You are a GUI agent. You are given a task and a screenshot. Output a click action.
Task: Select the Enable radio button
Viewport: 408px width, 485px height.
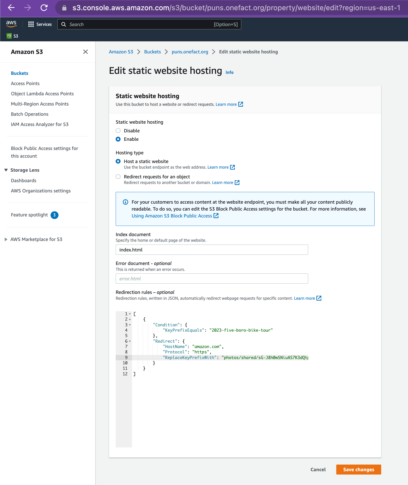pos(118,139)
